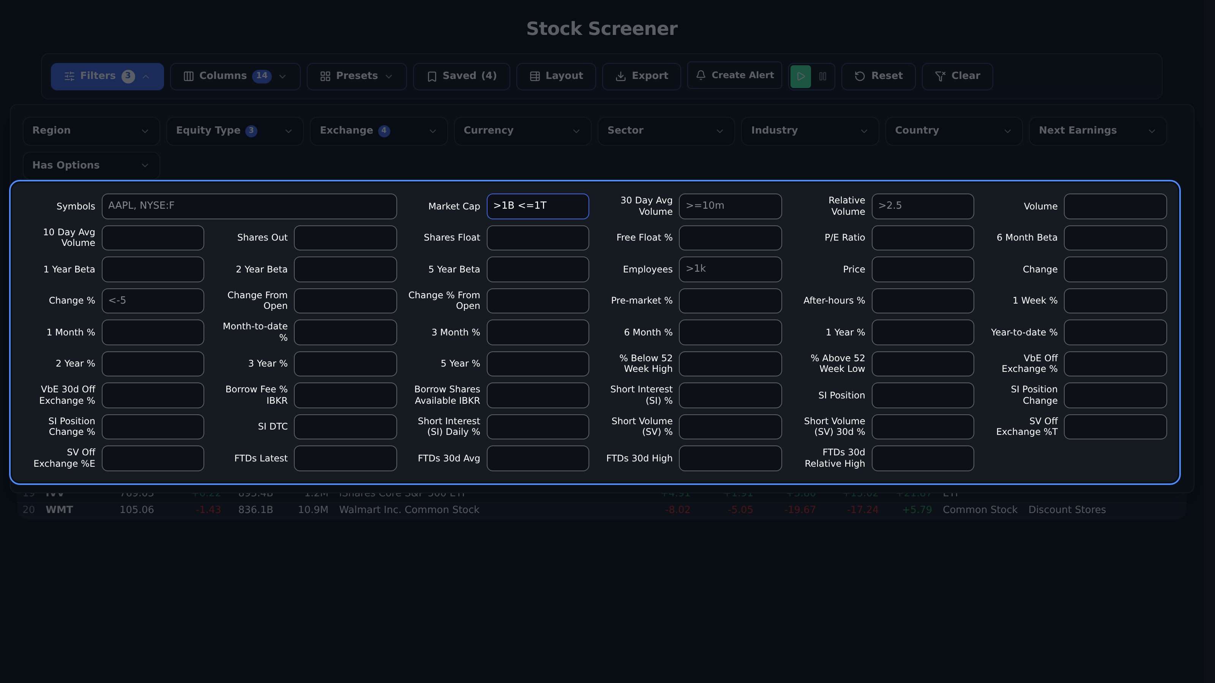Click the 30 Day Avg Volume field
1215x683 pixels.
coord(730,206)
